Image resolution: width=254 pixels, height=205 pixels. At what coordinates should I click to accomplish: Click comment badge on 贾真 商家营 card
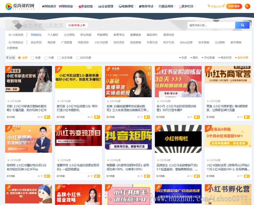click(x=247, y=117)
